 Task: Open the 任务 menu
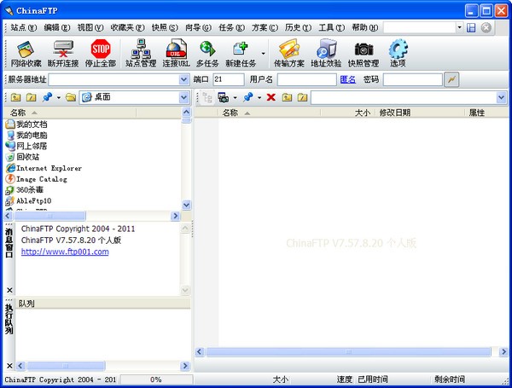(x=231, y=28)
